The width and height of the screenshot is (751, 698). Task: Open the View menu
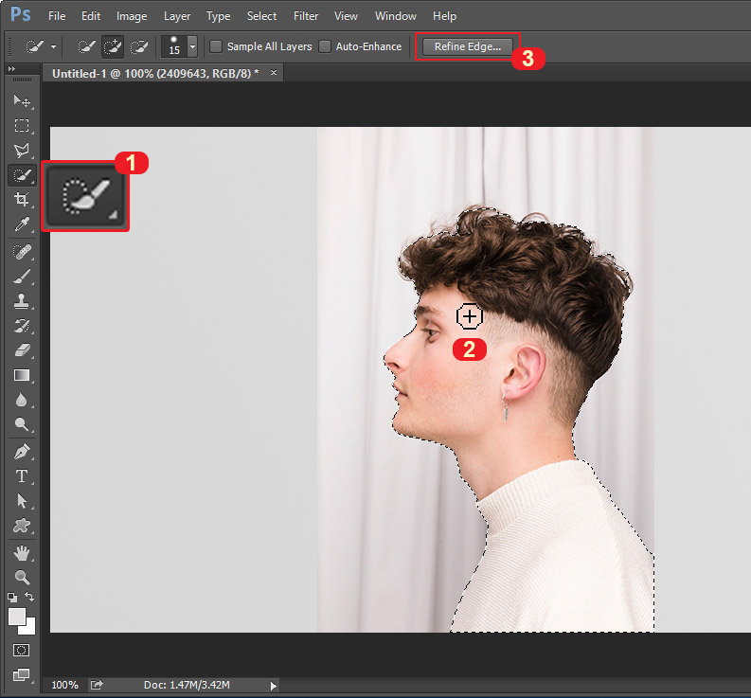(x=346, y=16)
